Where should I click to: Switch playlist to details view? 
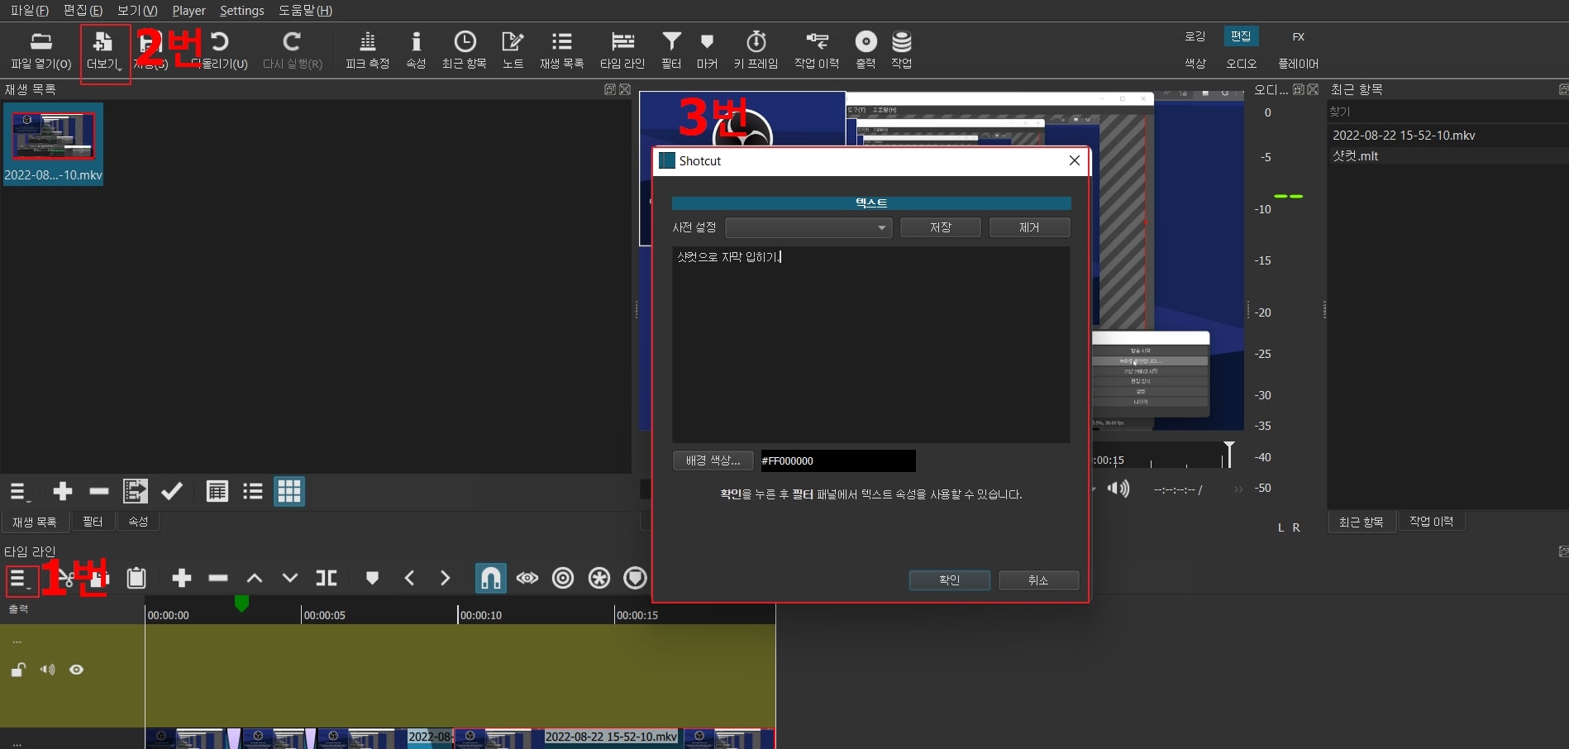click(x=217, y=492)
